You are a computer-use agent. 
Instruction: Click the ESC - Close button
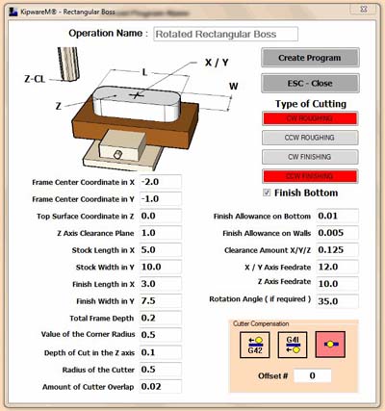click(x=310, y=84)
